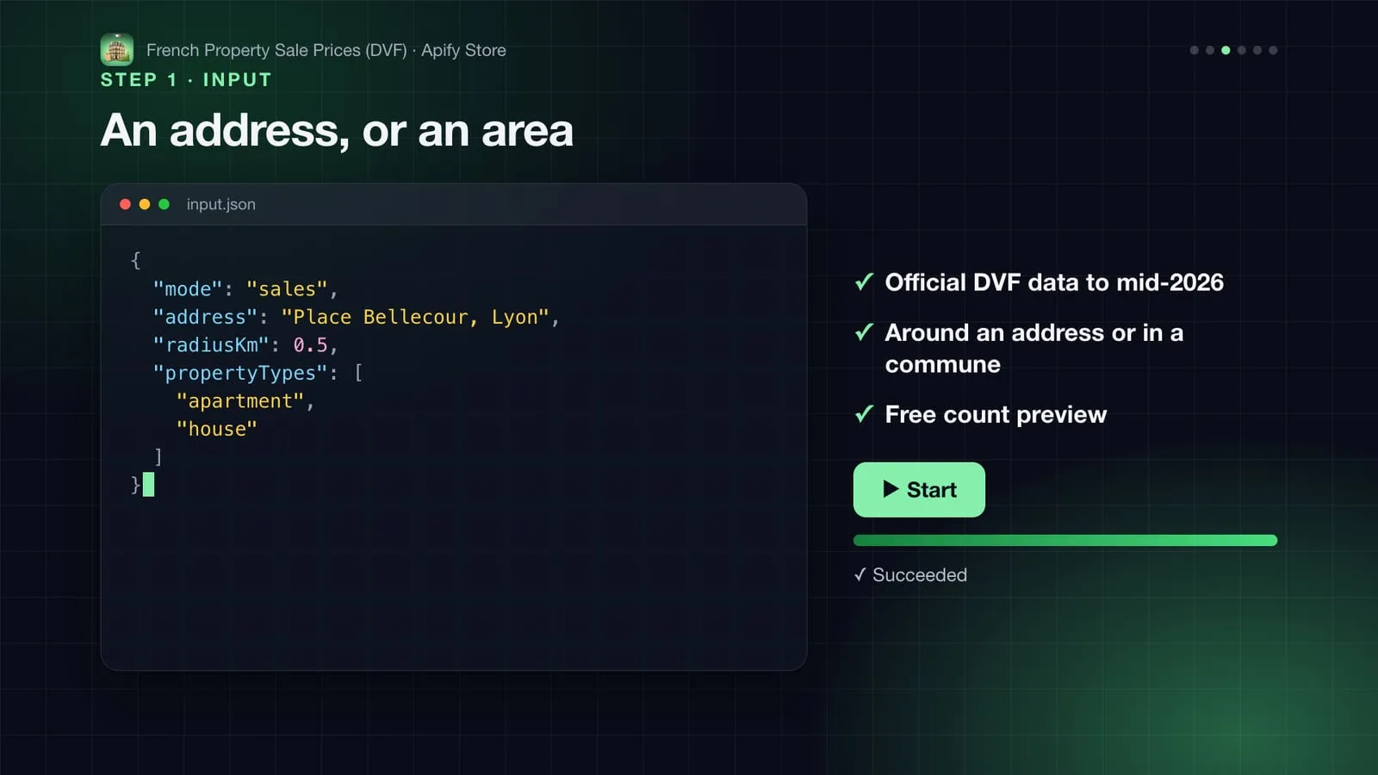Click the STEP 1 · INPUT label
This screenshot has width=1378, height=775.
(x=186, y=80)
